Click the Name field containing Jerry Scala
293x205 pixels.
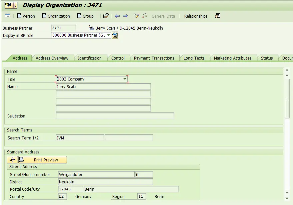tap(103, 87)
